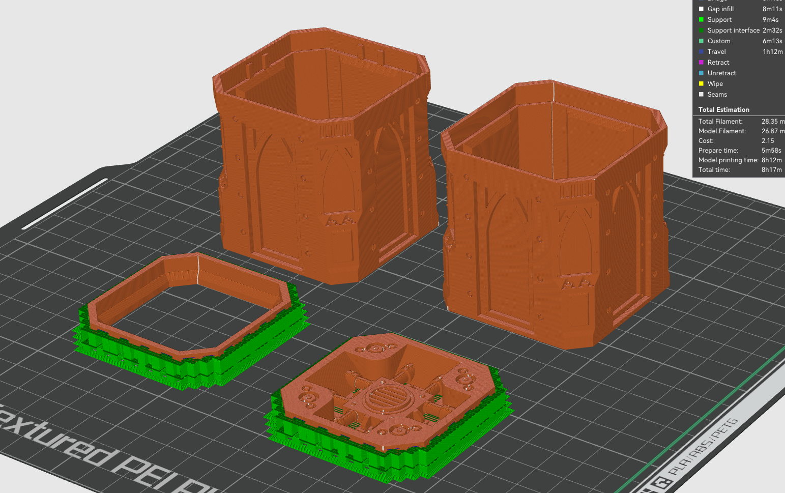Click the Total time row
Viewport: 785px width, 493px height.
tap(739, 170)
